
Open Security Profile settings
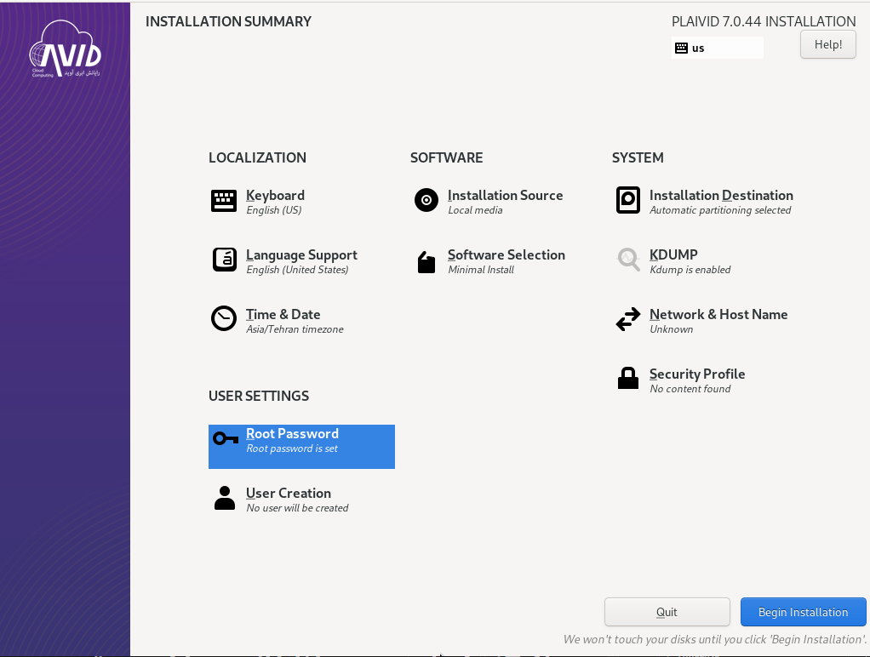coord(697,374)
